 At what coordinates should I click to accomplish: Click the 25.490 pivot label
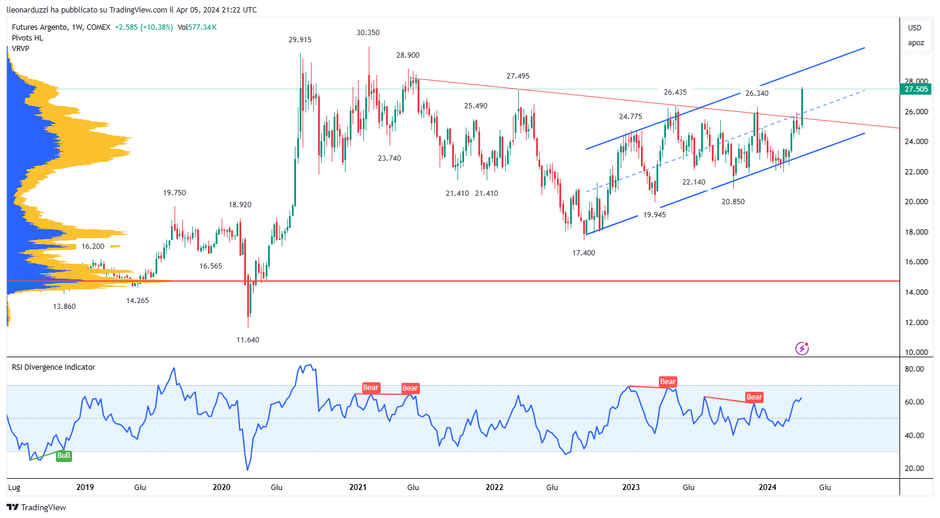(x=476, y=106)
